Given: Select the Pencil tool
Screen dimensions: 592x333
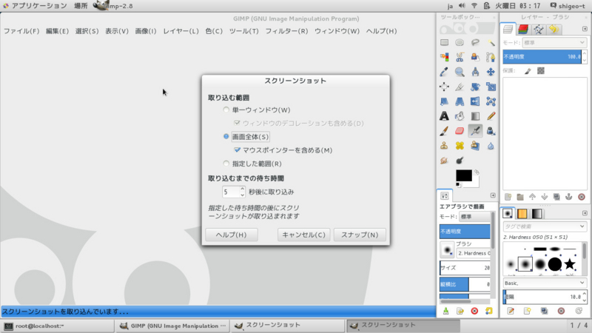Looking at the screenshot, I should (x=491, y=116).
